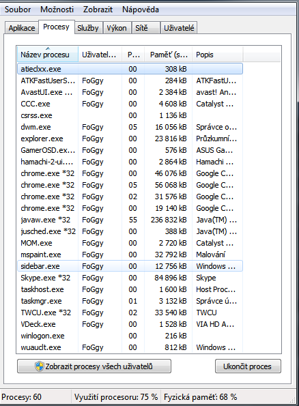This screenshot has height=406, width=299.
Task: Sort by the P... CPU column header
Action: point(133,55)
